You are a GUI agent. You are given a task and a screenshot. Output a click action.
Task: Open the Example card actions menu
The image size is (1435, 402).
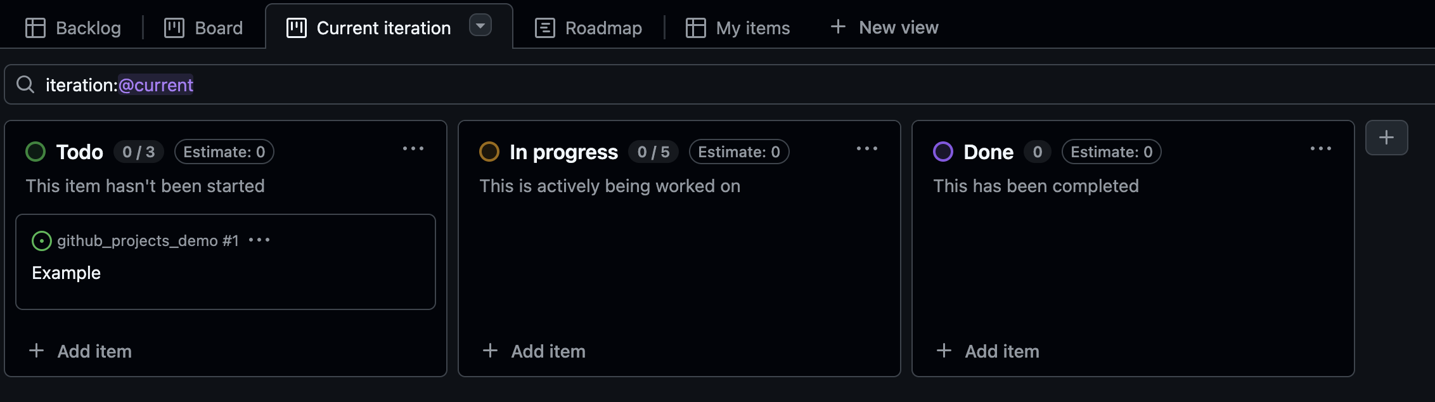[x=259, y=240]
